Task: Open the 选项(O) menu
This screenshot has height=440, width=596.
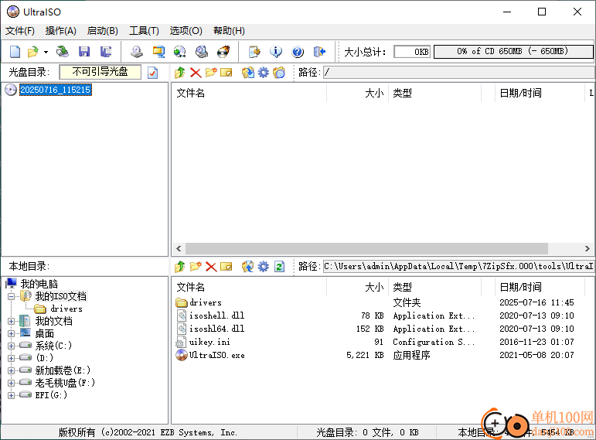Action: 186,31
